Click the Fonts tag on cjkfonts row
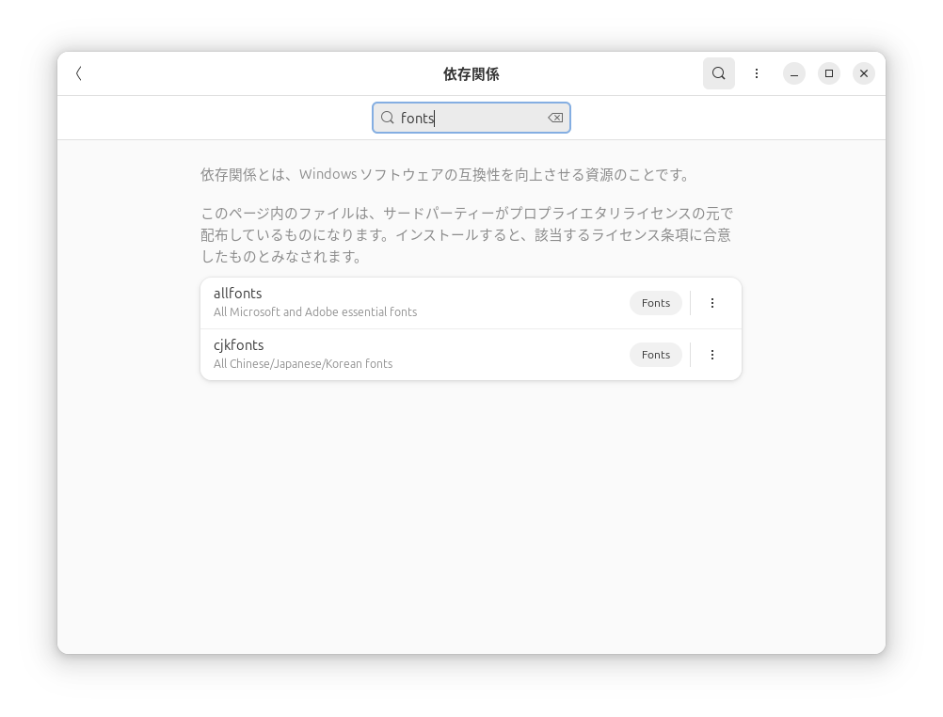Screen dimensions: 943x717 pyautogui.click(x=656, y=355)
